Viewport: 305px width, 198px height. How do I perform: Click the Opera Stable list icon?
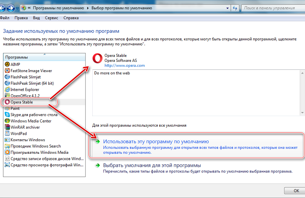coord(7,102)
